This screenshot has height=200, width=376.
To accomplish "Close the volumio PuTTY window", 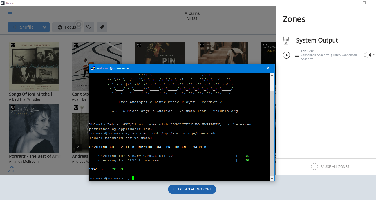I will click(268, 68).
